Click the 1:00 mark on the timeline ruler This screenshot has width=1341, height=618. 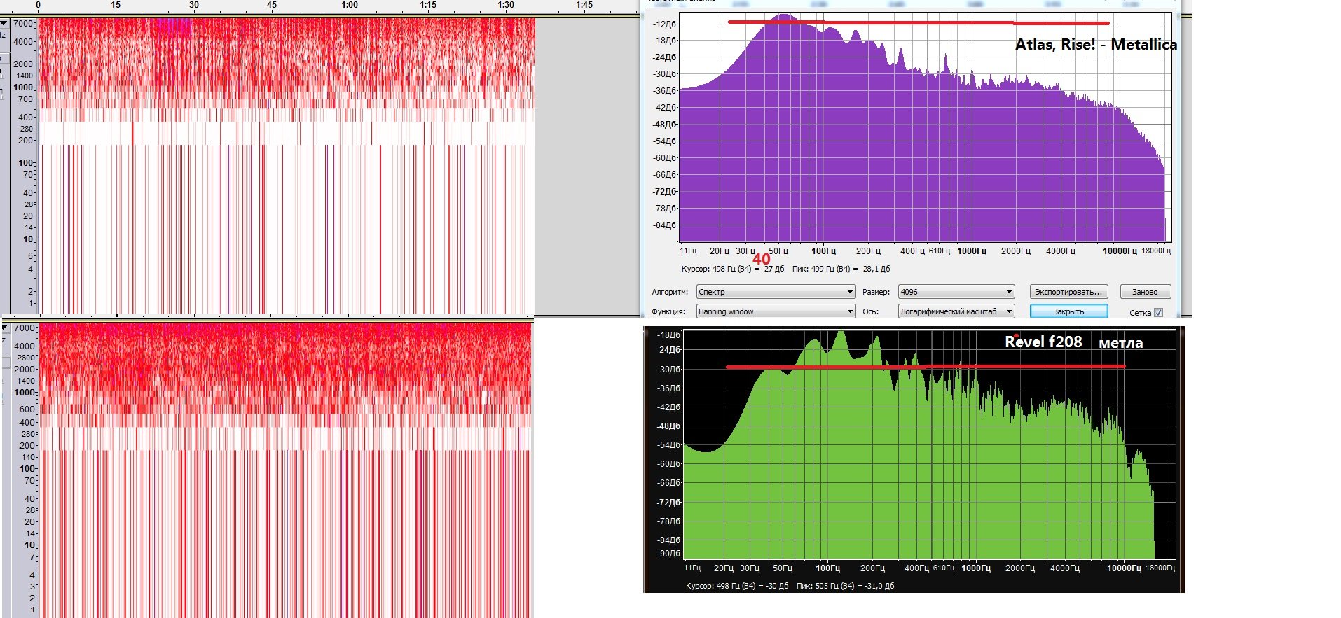tap(350, 5)
